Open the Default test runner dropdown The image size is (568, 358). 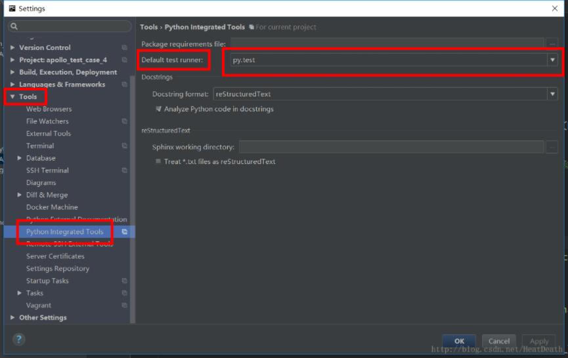point(552,60)
